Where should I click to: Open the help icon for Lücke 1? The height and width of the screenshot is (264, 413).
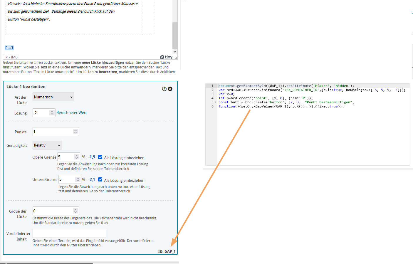[x=164, y=89]
